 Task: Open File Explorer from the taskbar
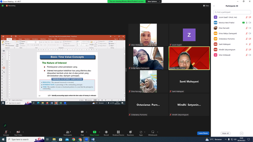(x=54, y=139)
